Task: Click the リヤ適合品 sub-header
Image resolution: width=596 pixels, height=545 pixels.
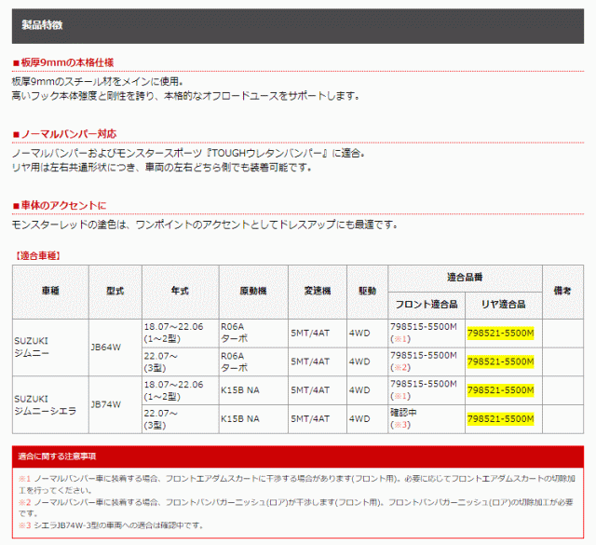Action: click(502, 305)
